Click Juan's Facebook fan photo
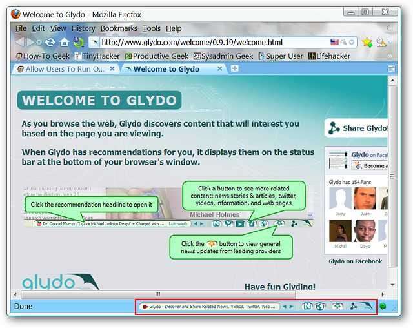Viewport: 413px width, 328px height. (365, 198)
